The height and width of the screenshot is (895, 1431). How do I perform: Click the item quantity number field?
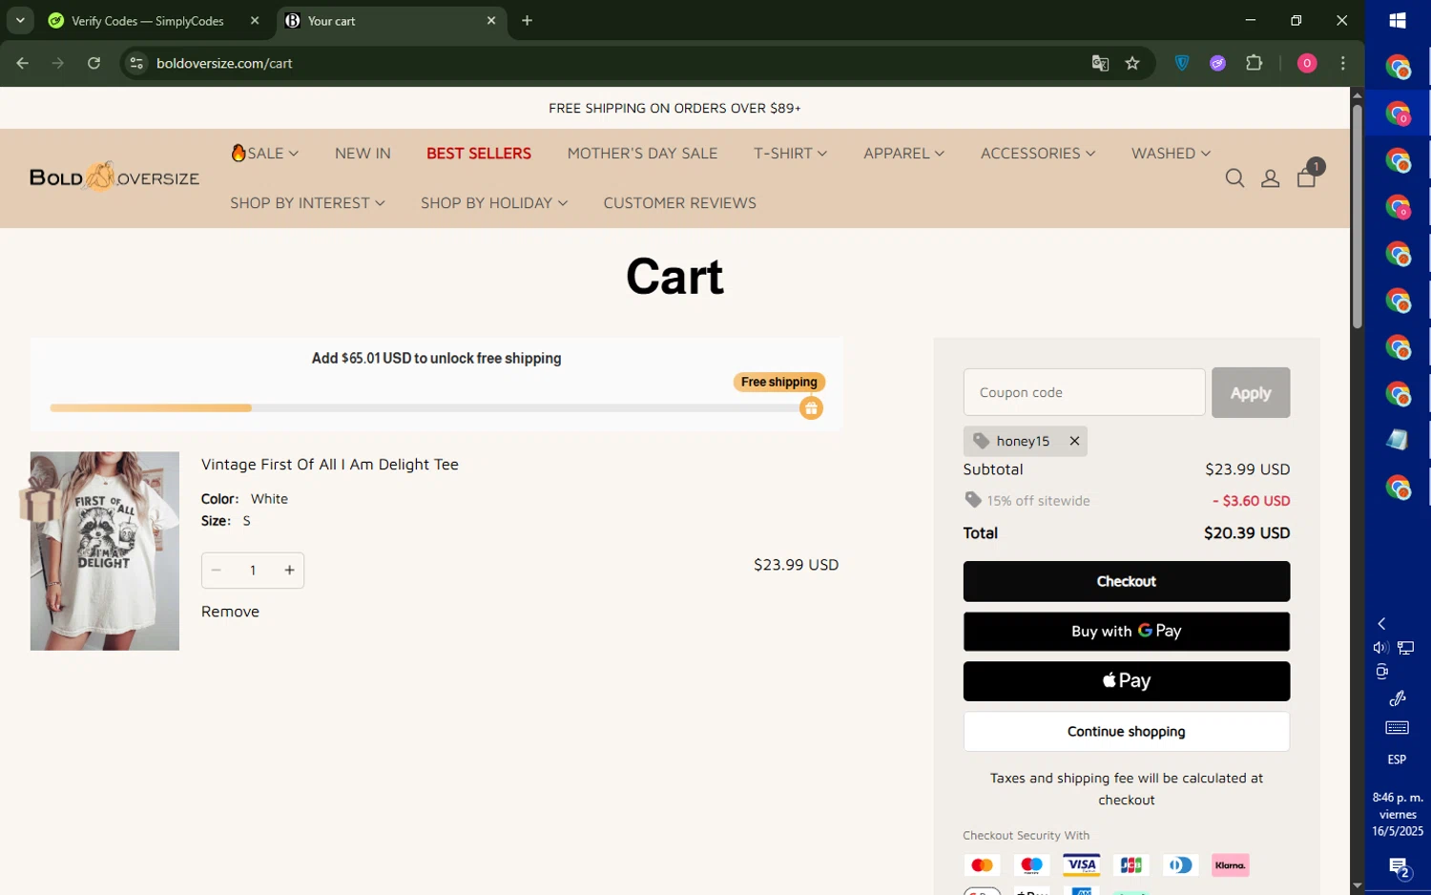pos(253,571)
